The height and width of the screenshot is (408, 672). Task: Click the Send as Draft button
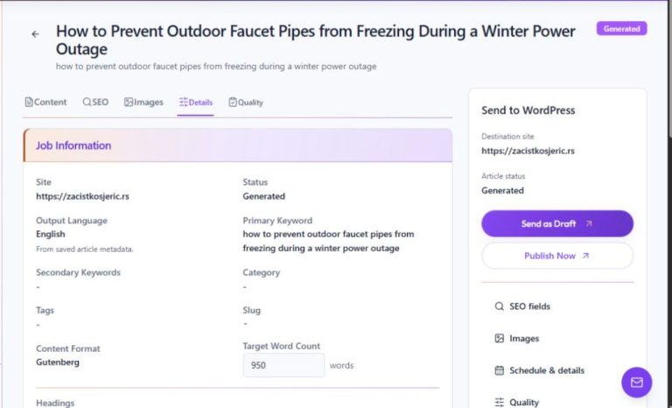click(x=557, y=223)
